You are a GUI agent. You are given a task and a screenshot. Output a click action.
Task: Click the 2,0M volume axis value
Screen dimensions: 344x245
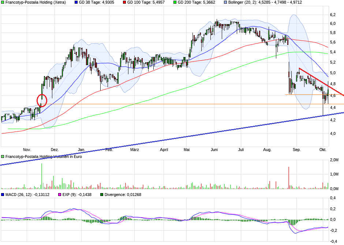pos(334,160)
